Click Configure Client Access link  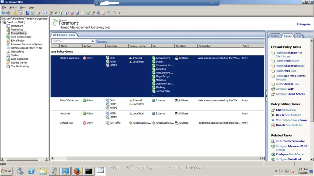point(290,94)
